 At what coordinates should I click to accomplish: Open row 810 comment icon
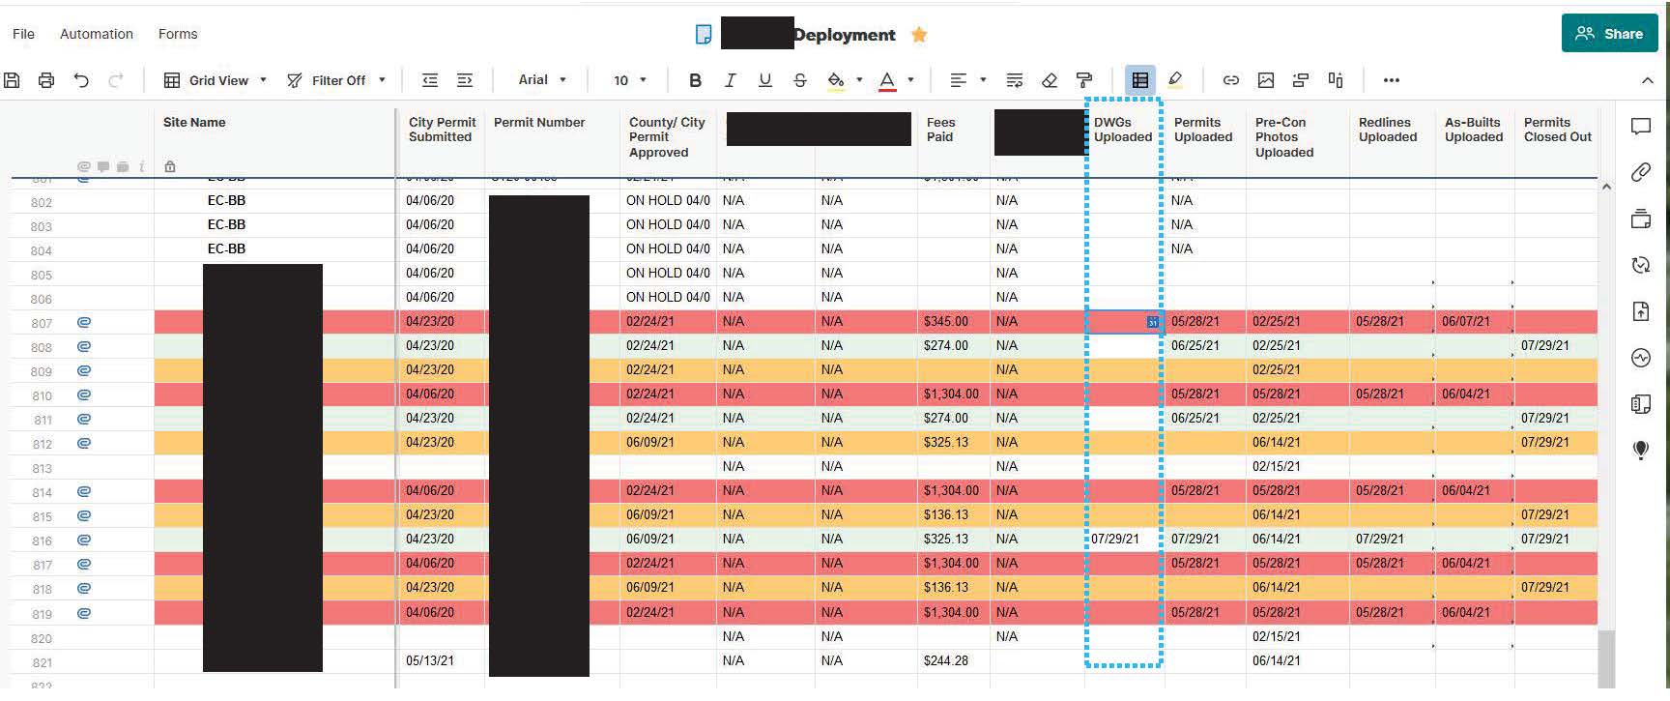point(84,394)
